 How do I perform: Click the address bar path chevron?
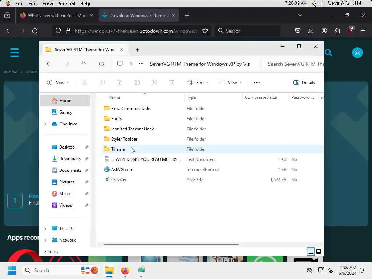[131, 64]
